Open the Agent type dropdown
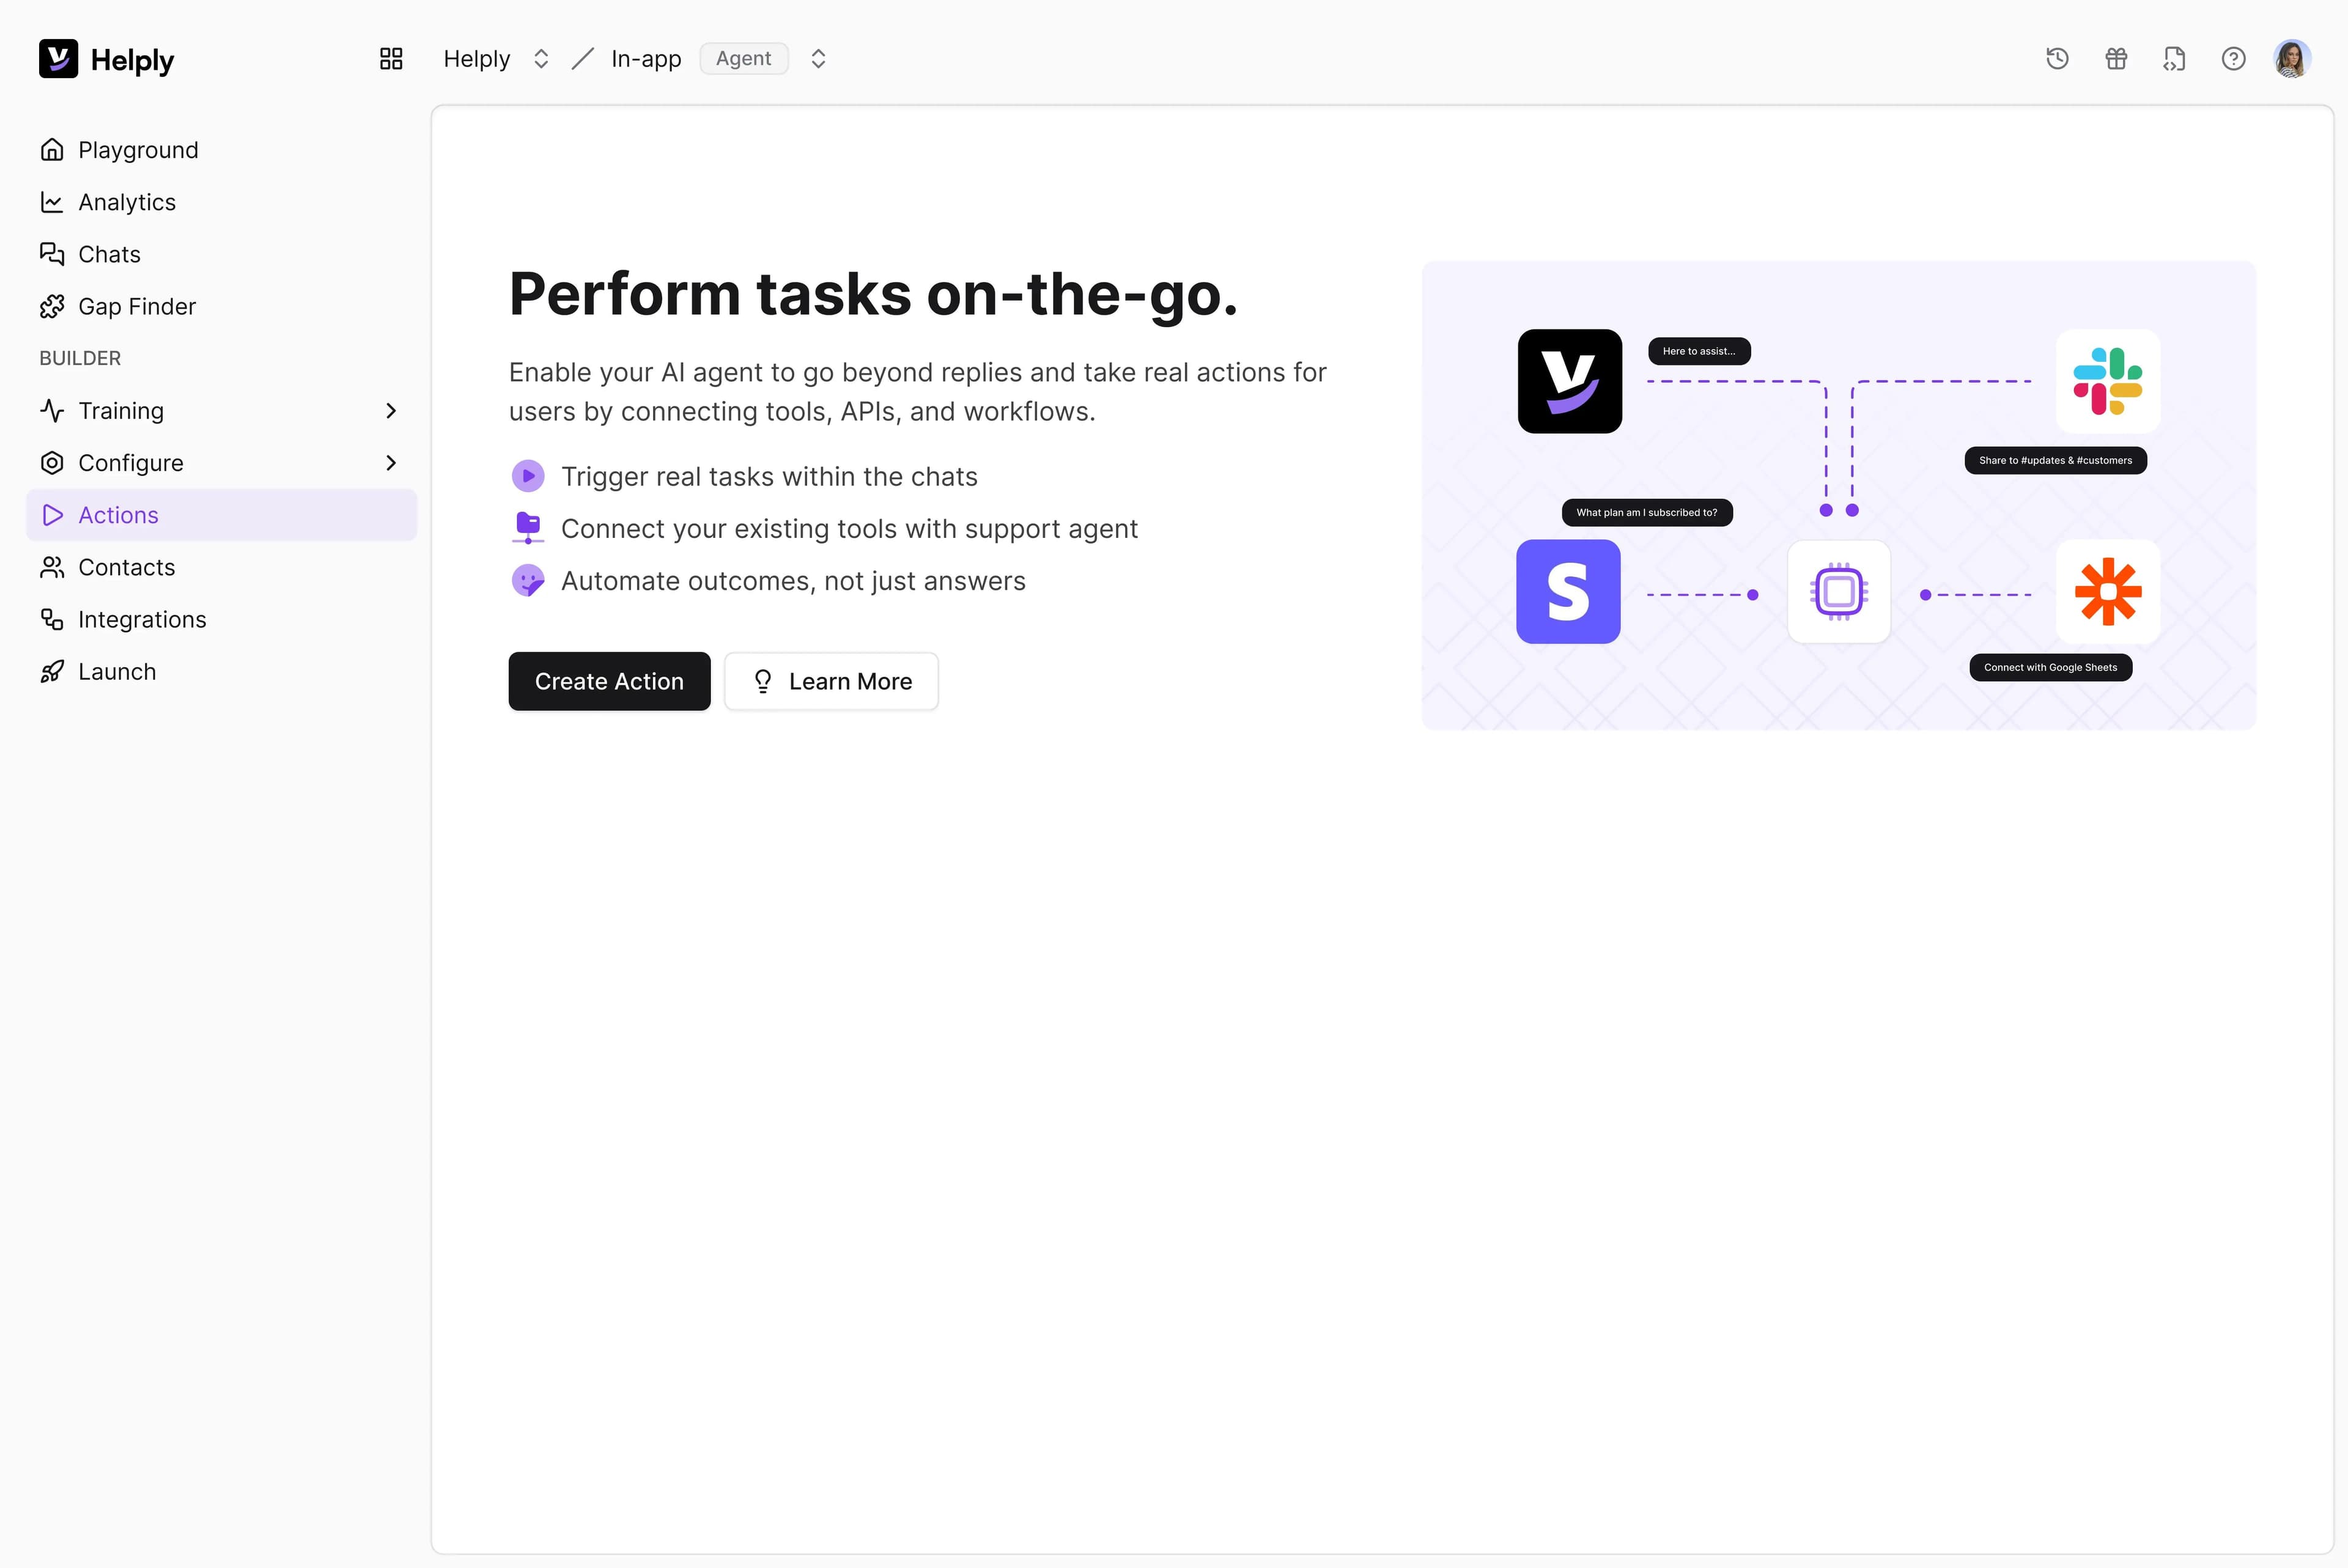Image resolution: width=2348 pixels, height=1568 pixels. (x=817, y=58)
